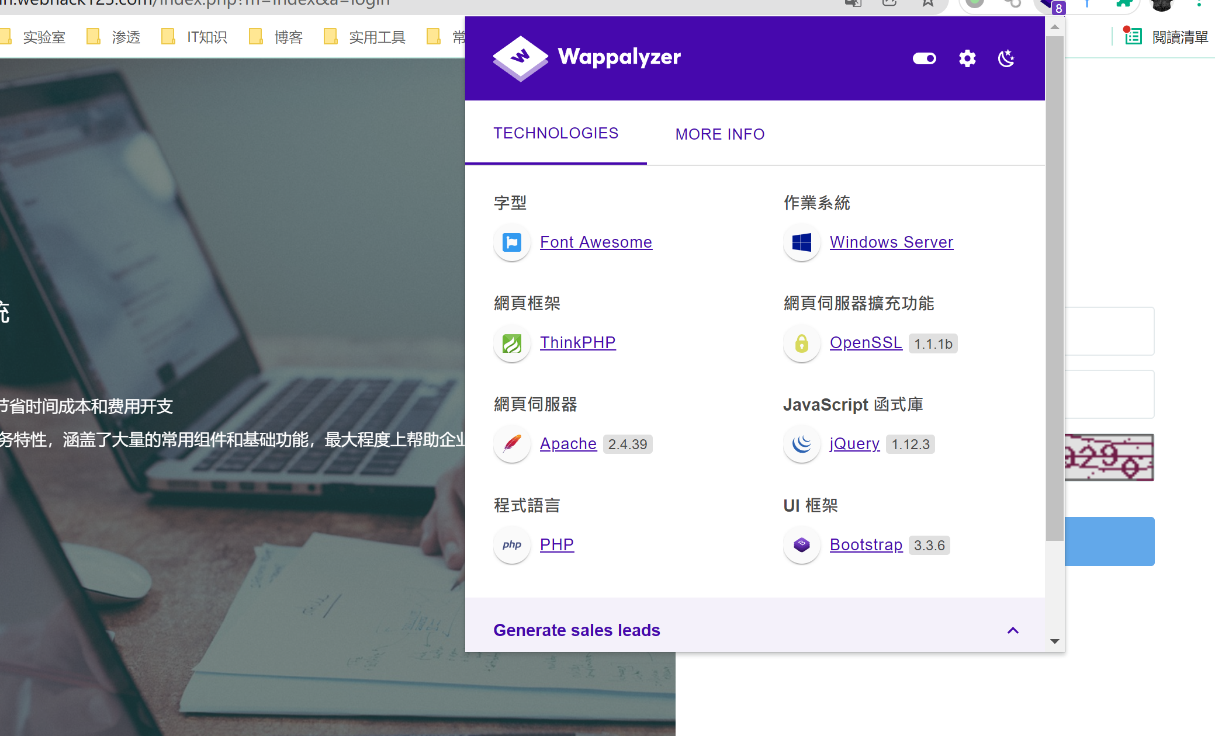Viewport: 1215px width, 736px height.
Task: Click the blue login button
Action: point(1109,541)
